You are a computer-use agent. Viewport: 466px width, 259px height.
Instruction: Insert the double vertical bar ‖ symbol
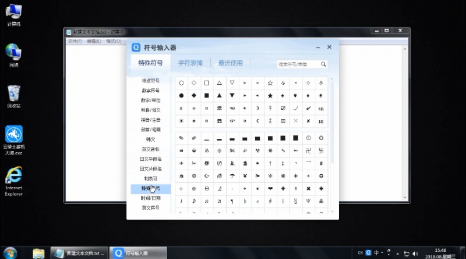[283, 201]
